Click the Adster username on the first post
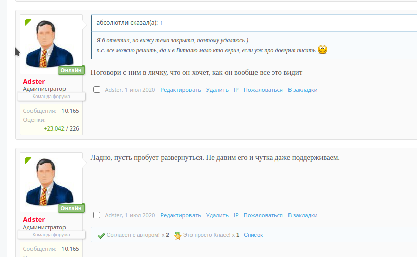 (x=34, y=81)
